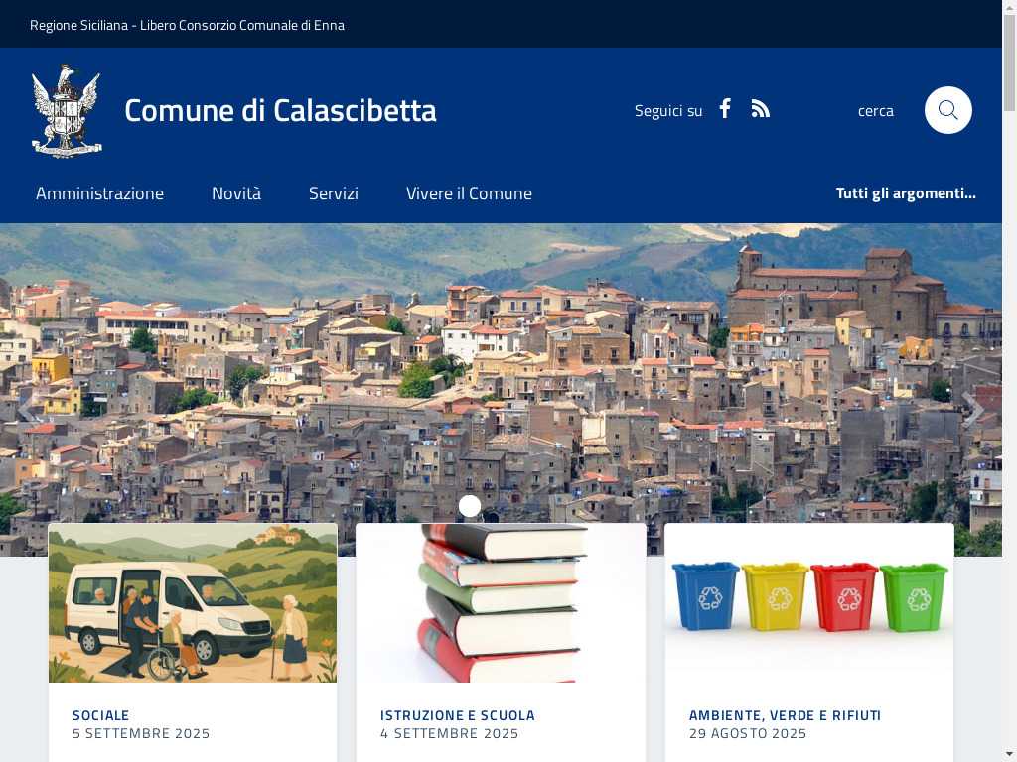
Task: Click the Calascibetta coat of arms logo
Action: 67,111
